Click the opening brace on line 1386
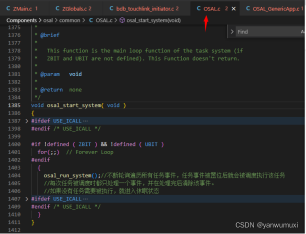The image size is (306, 234). pyautogui.click(x=32, y=113)
